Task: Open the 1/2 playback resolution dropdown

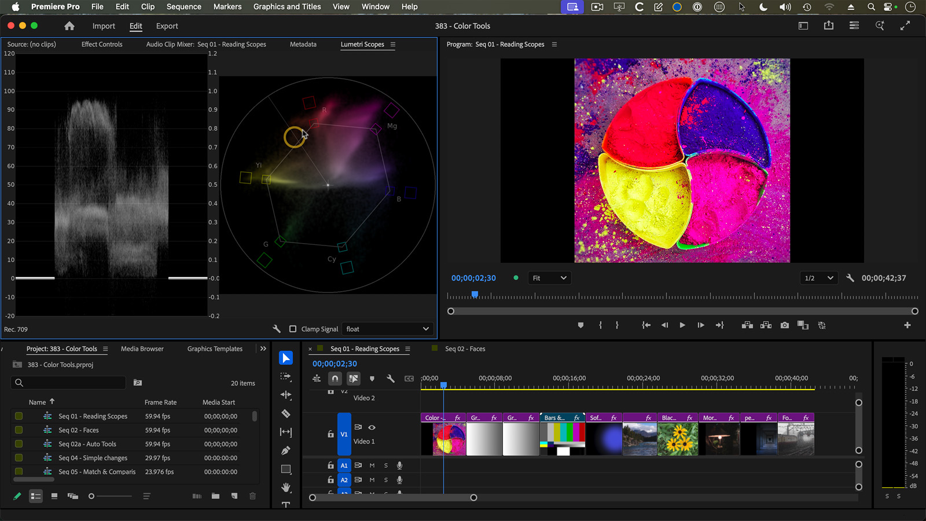Action: click(x=819, y=278)
